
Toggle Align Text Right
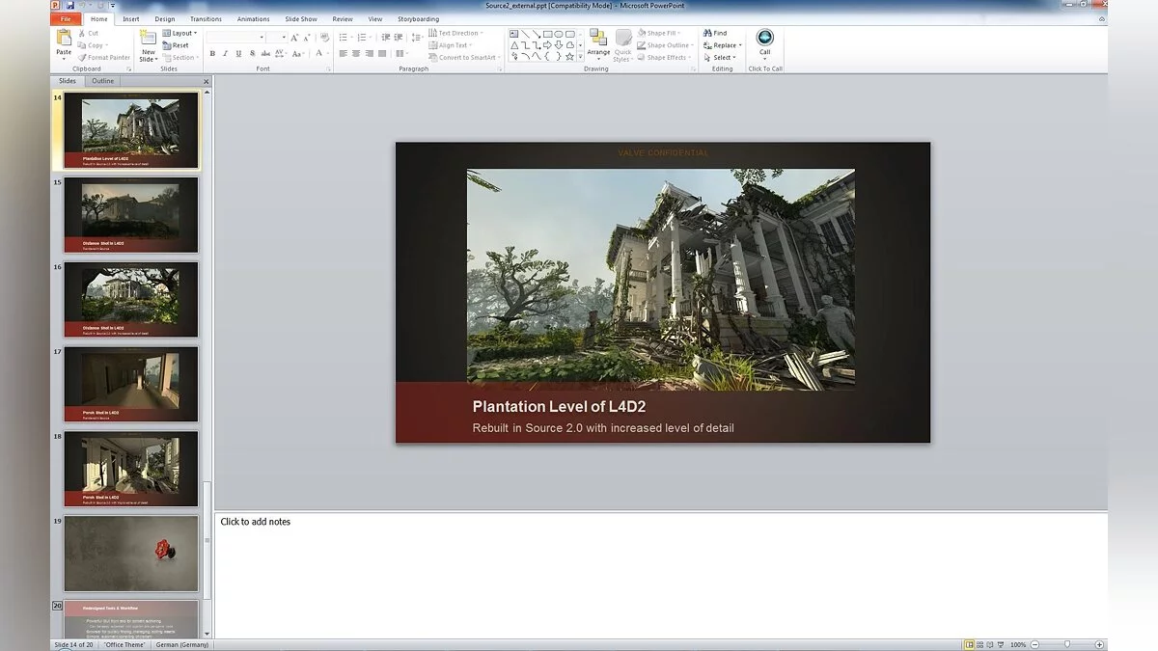pyautogui.click(x=369, y=54)
